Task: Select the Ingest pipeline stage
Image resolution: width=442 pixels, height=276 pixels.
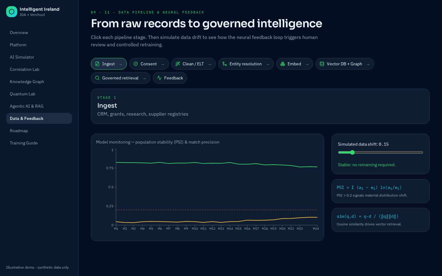Action: pos(109,64)
